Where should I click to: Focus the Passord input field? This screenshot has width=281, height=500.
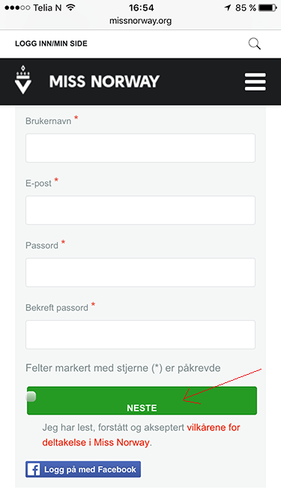click(141, 272)
